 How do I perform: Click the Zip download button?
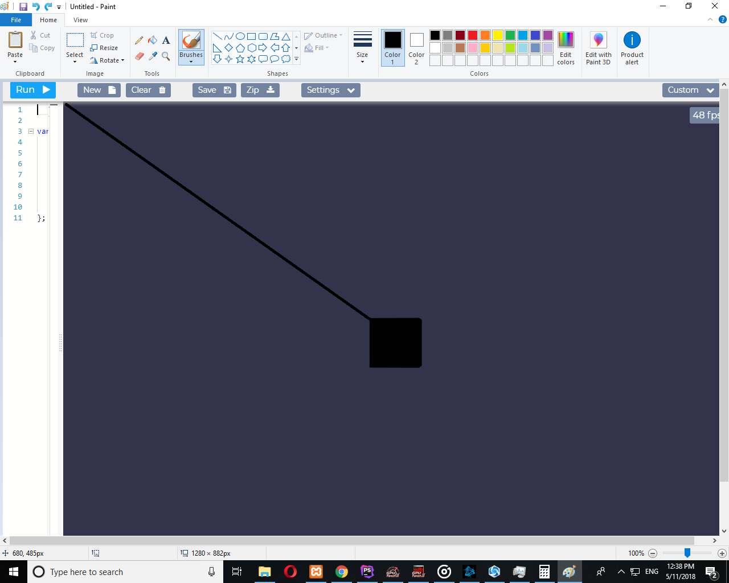point(260,90)
